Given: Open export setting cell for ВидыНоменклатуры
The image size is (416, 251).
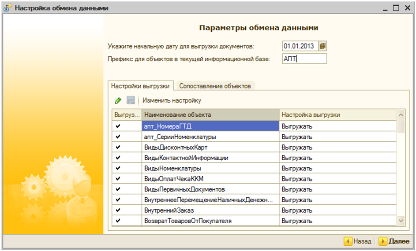Looking at the screenshot, I should point(337,169).
